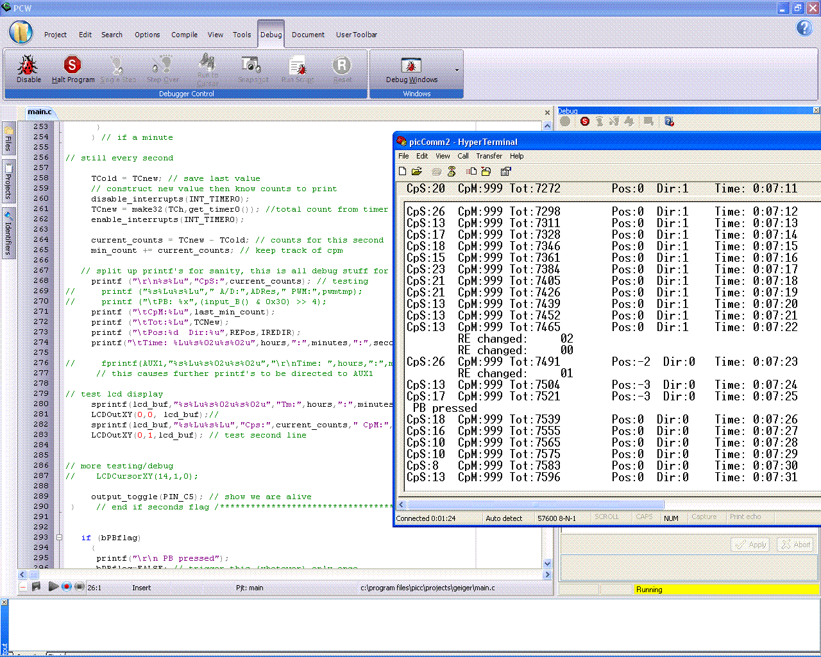Click HyperTerminal's new connection icon
Image resolution: width=821 pixels, height=657 pixels.
[402, 171]
